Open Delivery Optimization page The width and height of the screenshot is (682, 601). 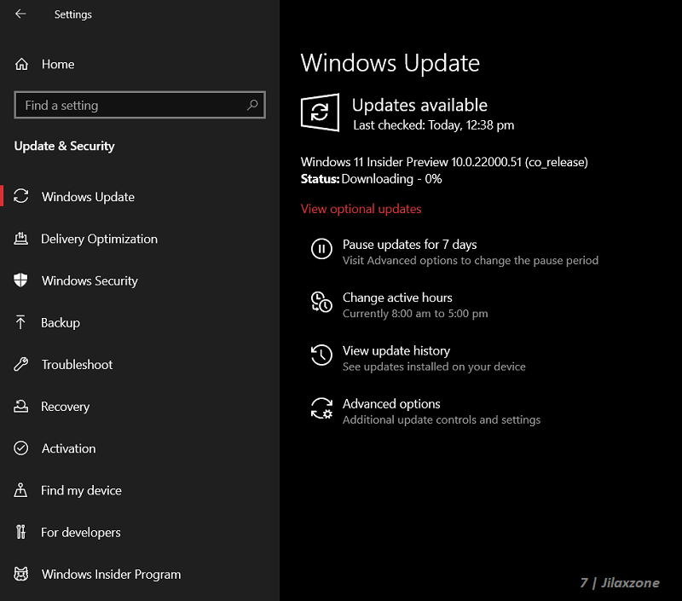[99, 239]
